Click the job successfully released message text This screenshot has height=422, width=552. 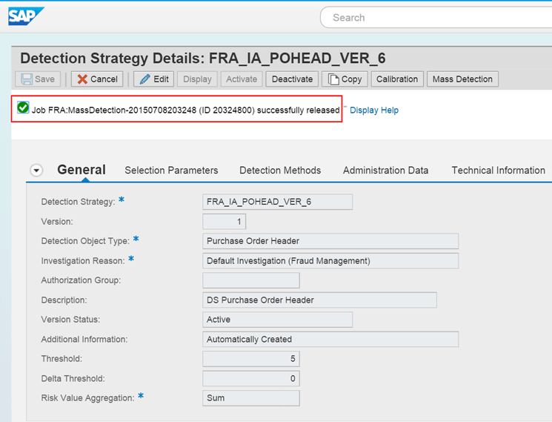click(x=185, y=111)
